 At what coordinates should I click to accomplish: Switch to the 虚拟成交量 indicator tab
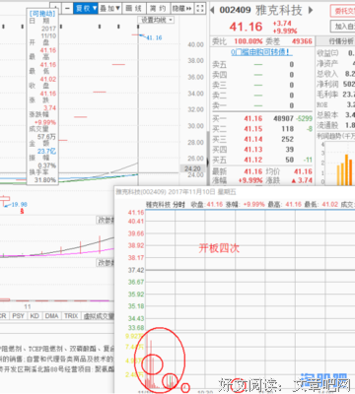click(x=99, y=316)
